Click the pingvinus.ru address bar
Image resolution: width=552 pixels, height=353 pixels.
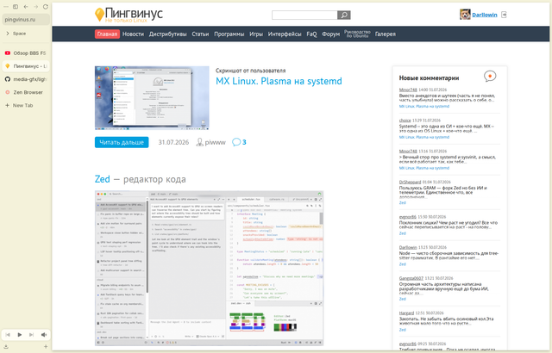pyautogui.click(x=26, y=19)
